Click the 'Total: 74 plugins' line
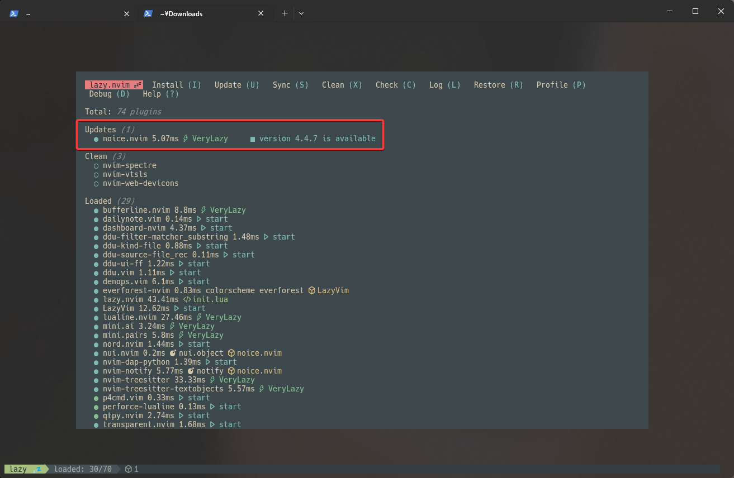734x478 pixels. click(123, 112)
